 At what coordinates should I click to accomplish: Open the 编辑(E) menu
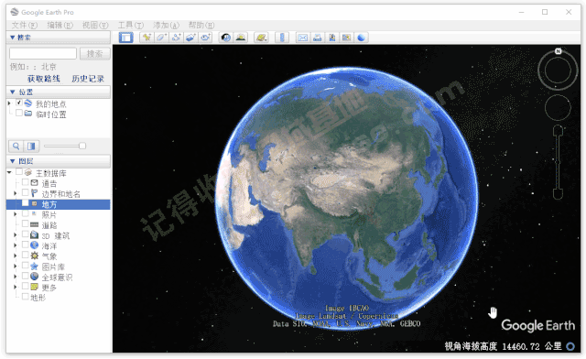60,25
